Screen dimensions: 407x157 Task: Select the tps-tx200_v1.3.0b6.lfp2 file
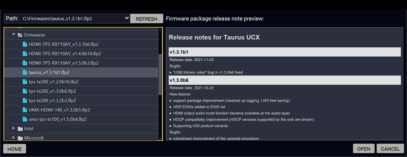tap(52, 91)
